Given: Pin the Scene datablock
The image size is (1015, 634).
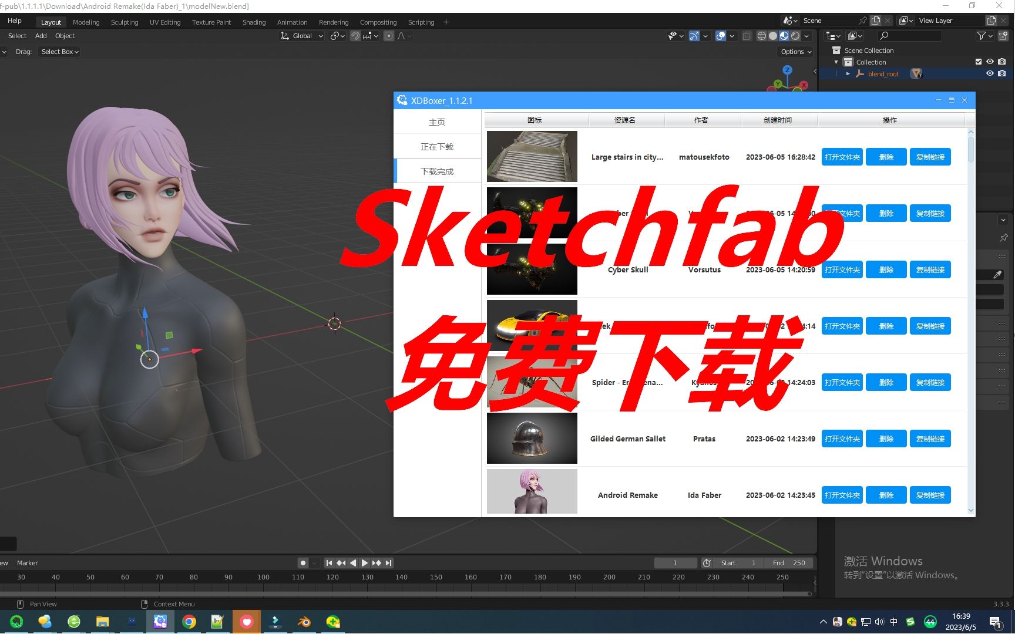Looking at the screenshot, I should point(863,20).
